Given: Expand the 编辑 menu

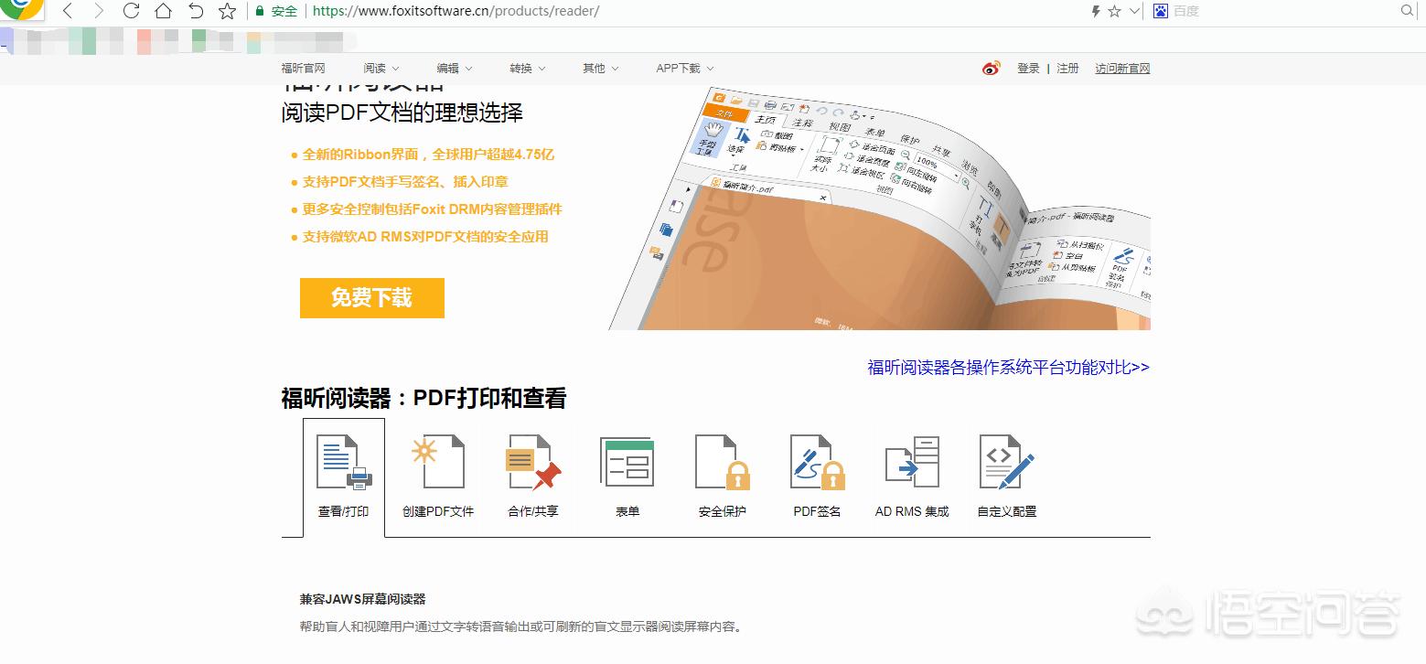Looking at the screenshot, I should coord(455,69).
